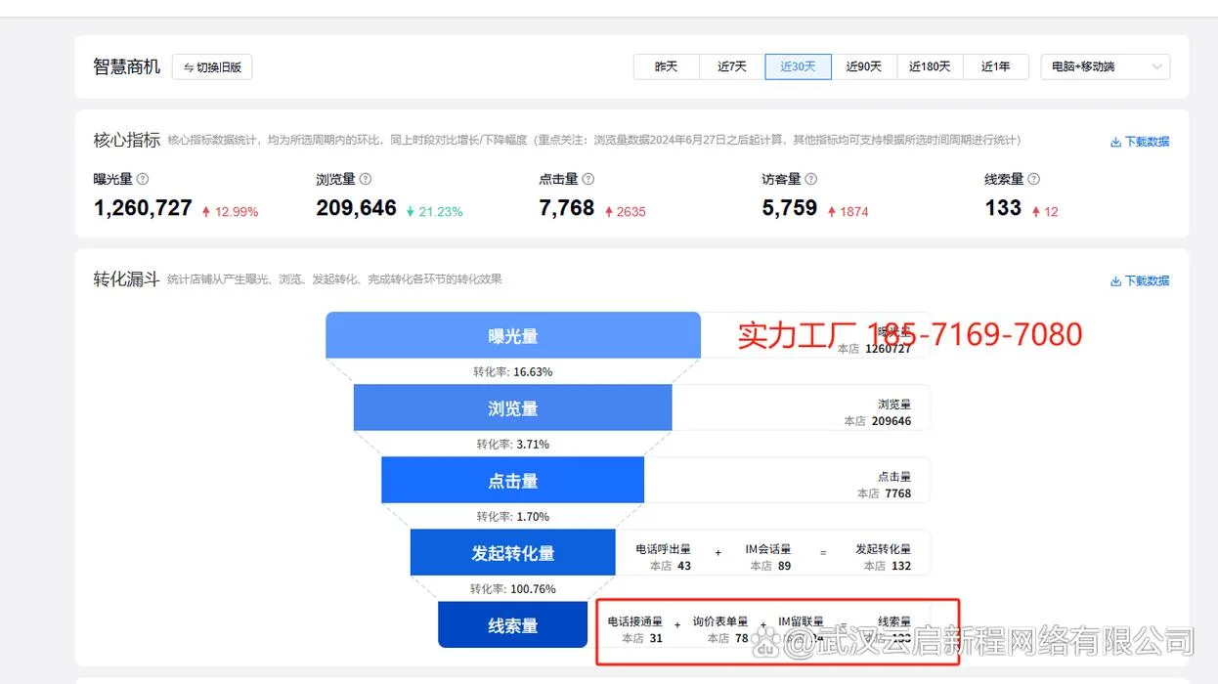Click the download icon beside 转化漏斗's 下载数据 link

(1115, 280)
